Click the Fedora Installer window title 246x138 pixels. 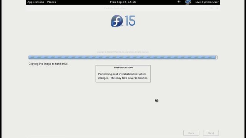pyautogui.click(x=115, y=8)
